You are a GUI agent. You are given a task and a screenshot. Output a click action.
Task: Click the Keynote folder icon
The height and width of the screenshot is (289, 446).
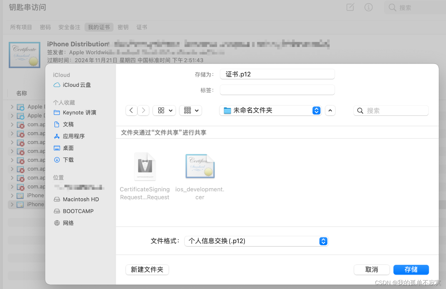coord(57,112)
